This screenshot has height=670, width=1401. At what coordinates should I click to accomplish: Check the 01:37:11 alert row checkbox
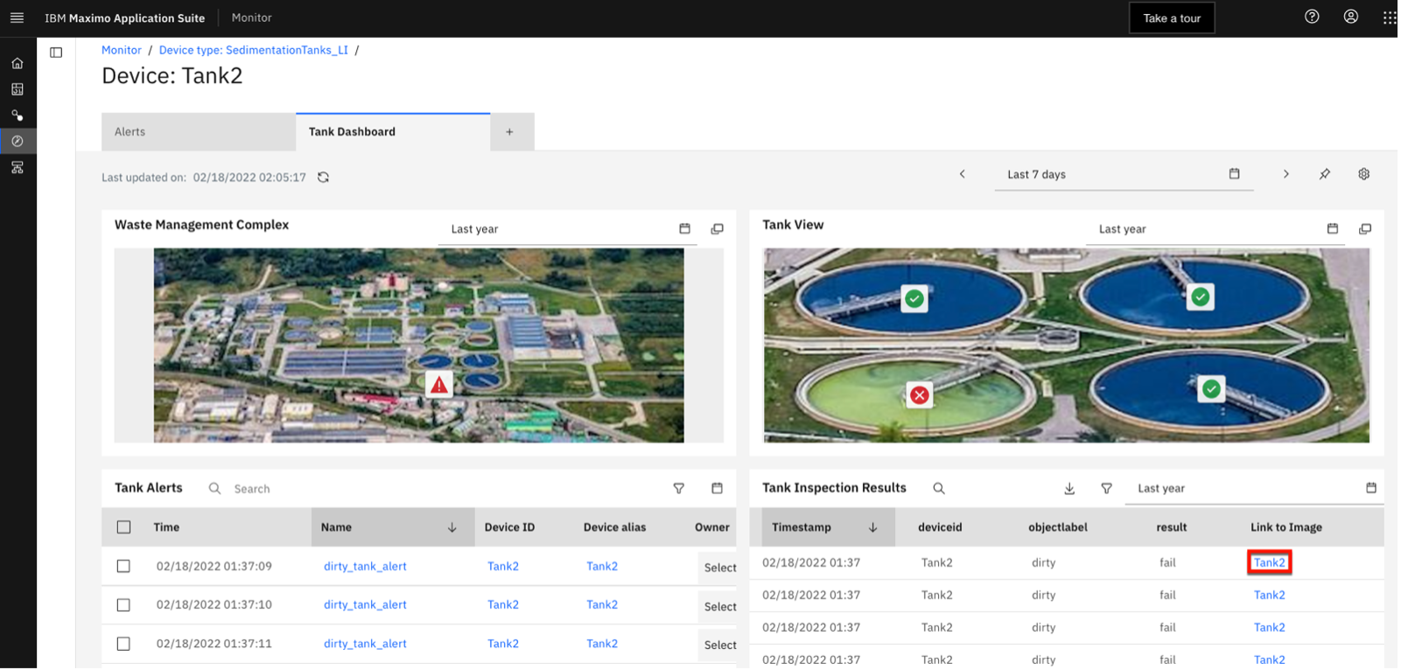point(123,644)
